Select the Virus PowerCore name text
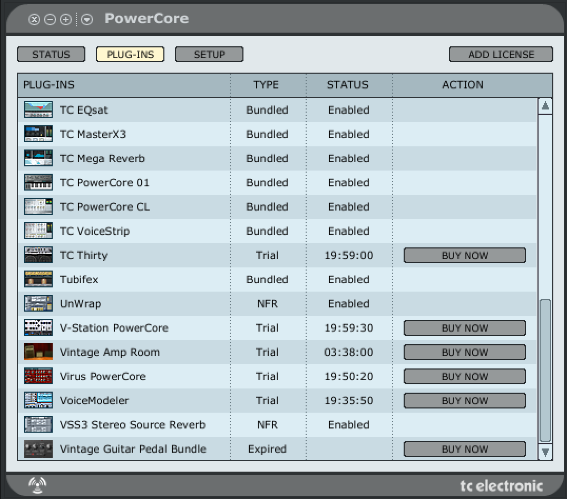The height and width of the screenshot is (499, 567). tap(103, 376)
